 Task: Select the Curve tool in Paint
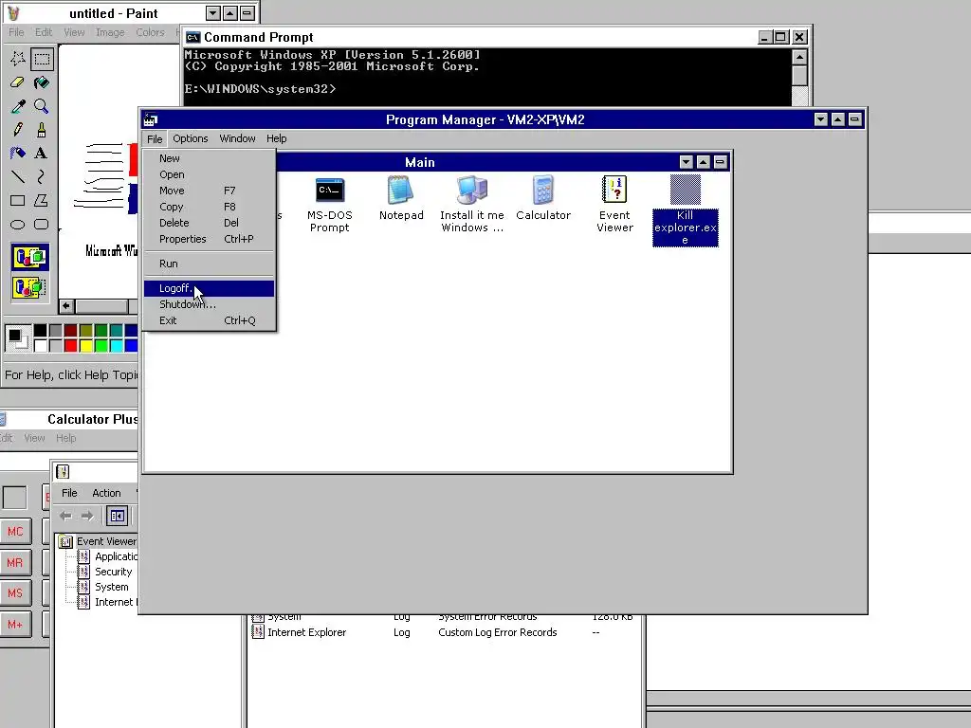(x=42, y=177)
